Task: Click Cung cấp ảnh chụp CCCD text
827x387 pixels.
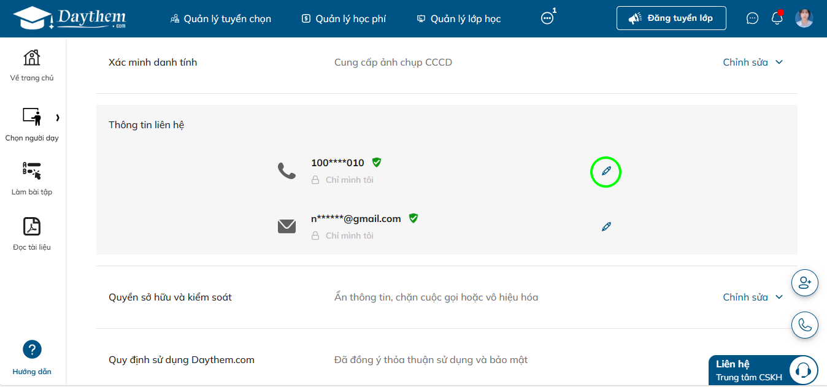Action: (x=393, y=62)
